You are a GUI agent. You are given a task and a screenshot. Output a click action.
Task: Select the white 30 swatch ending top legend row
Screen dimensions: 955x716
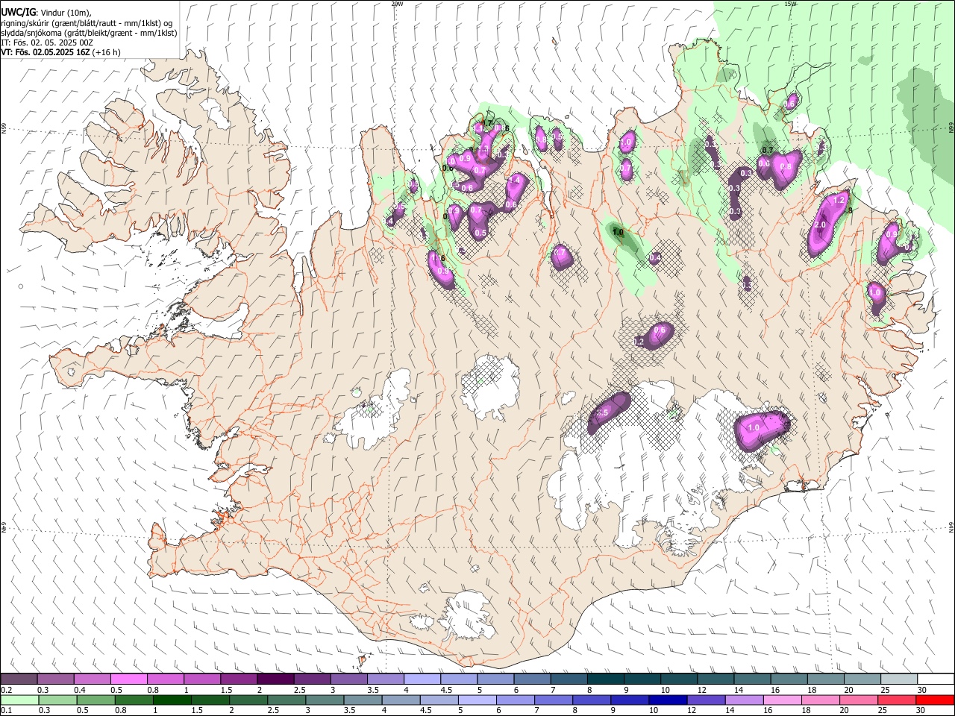coord(936,679)
